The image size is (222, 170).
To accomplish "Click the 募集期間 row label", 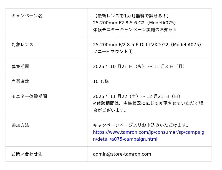I will point(20,66).
